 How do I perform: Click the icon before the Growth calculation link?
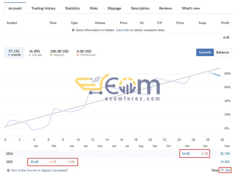coord(9,170)
